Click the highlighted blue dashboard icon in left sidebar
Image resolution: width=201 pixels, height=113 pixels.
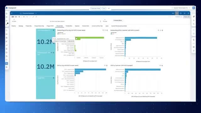coord(7,63)
